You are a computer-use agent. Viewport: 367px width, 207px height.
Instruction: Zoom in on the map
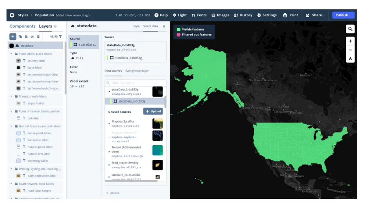350,41
